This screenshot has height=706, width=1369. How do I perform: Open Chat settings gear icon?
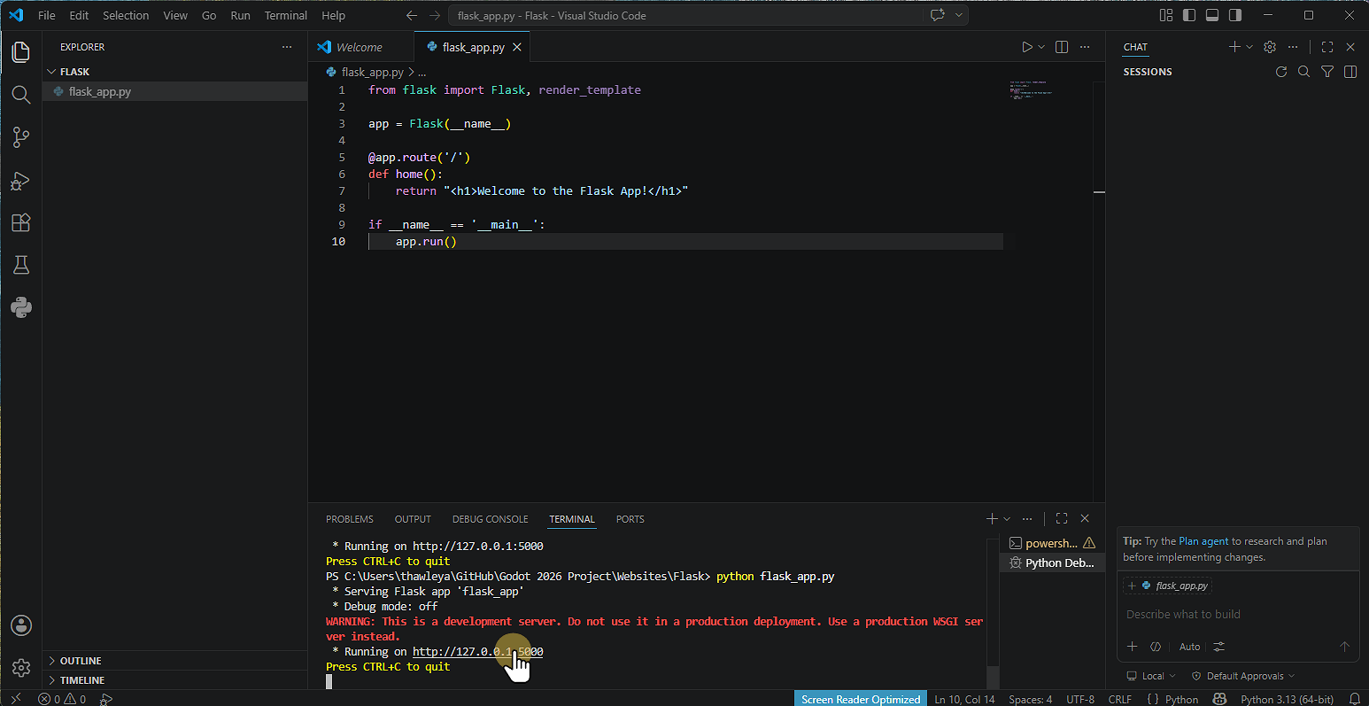pyautogui.click(x=1270, y=47)
